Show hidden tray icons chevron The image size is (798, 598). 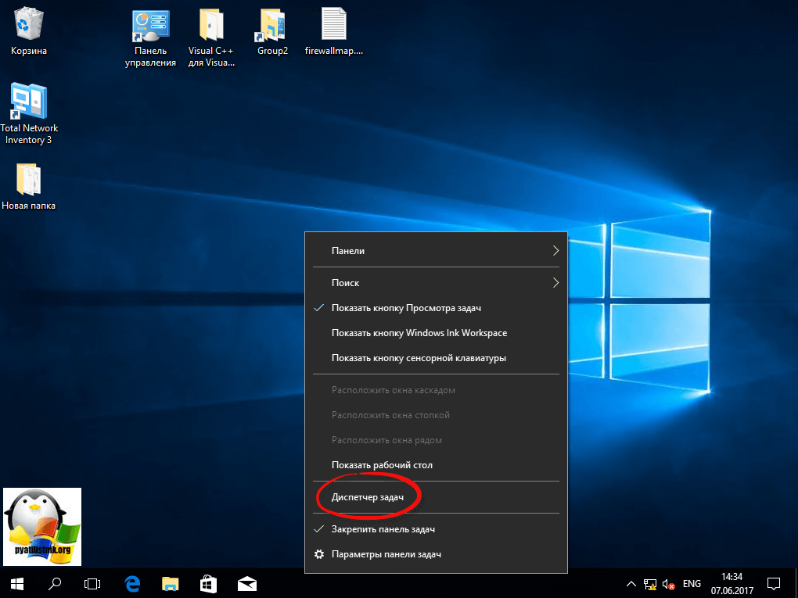point(631,584)
